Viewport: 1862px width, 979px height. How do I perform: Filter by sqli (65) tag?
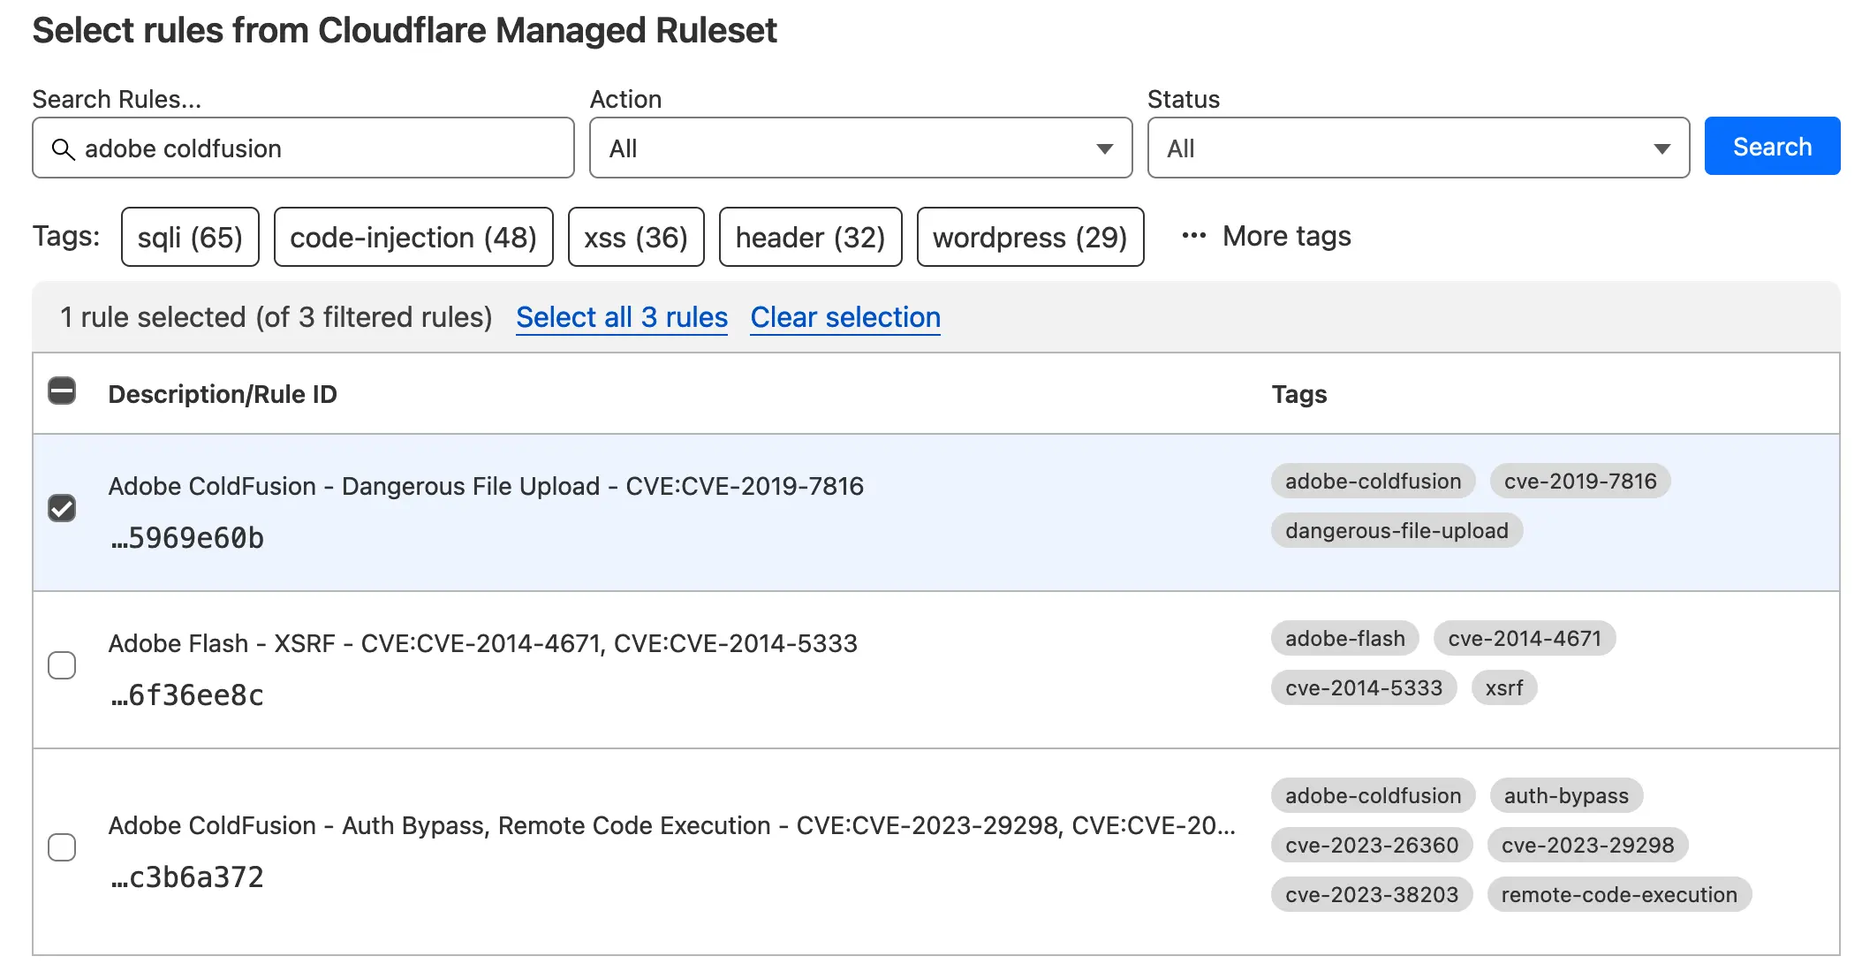click(190, 237)
